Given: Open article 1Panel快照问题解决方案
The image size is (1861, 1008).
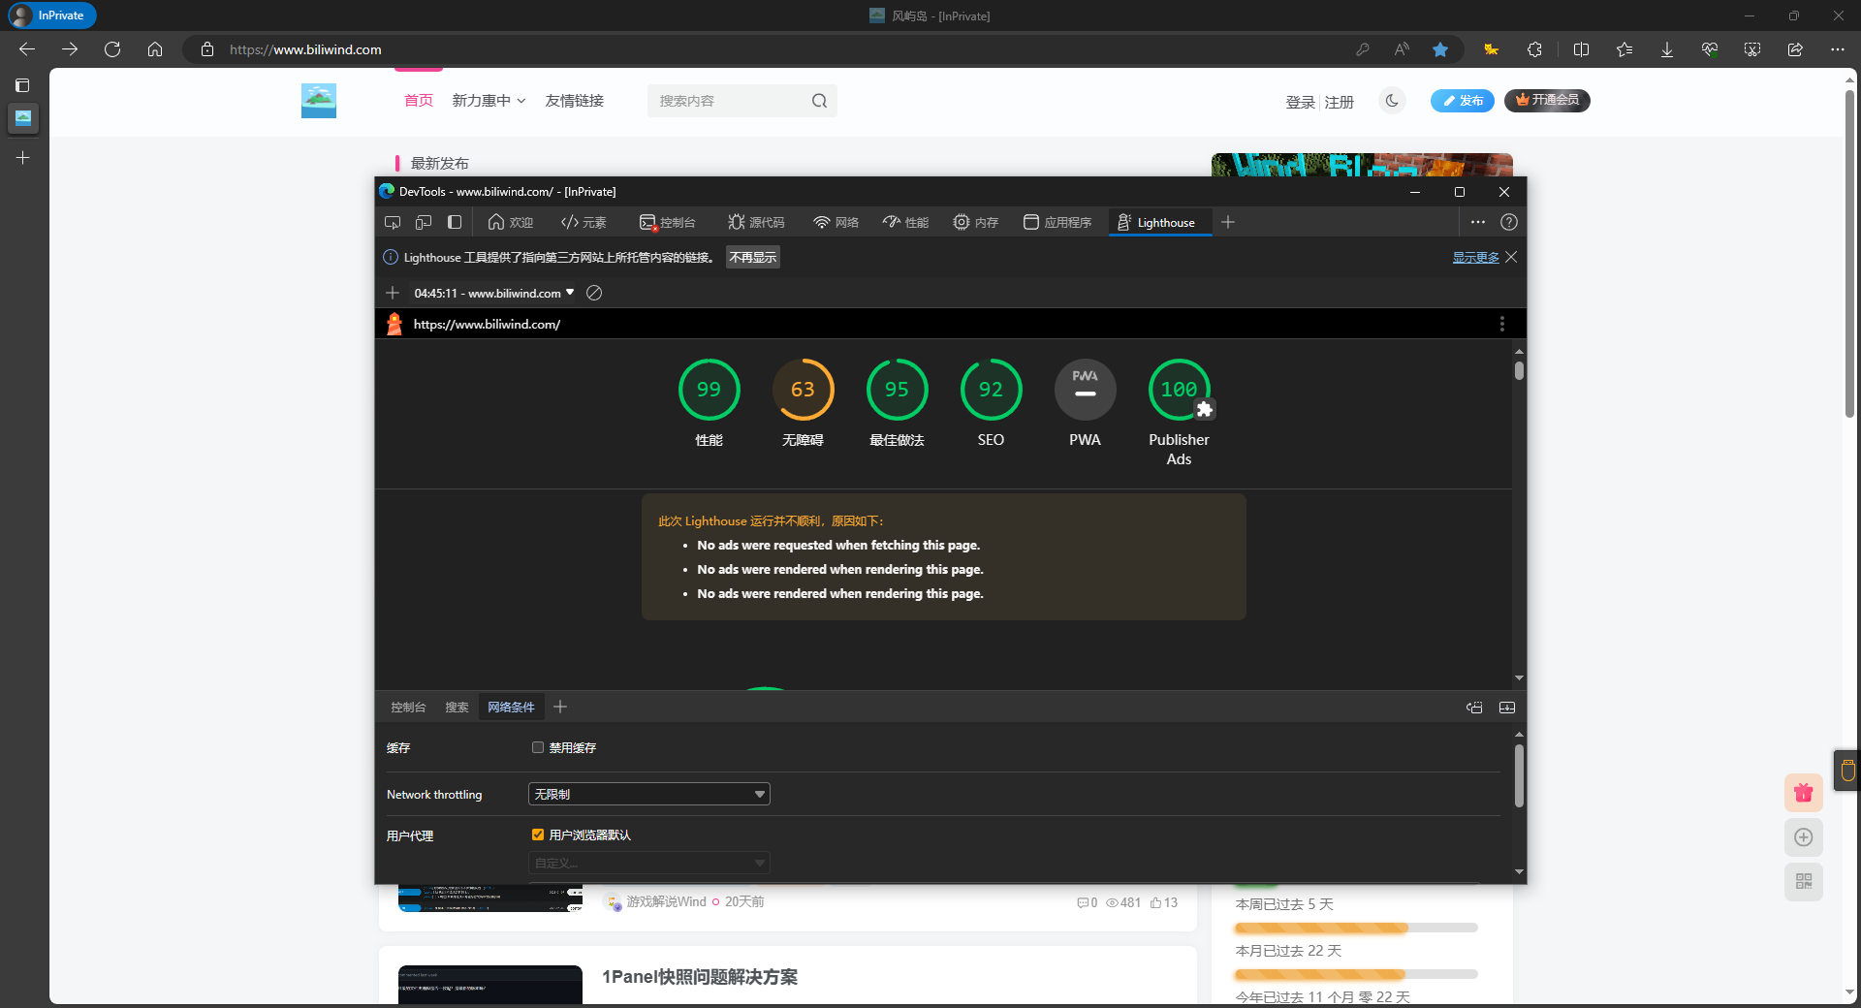Looking at the screenshot, I should 700,977.
